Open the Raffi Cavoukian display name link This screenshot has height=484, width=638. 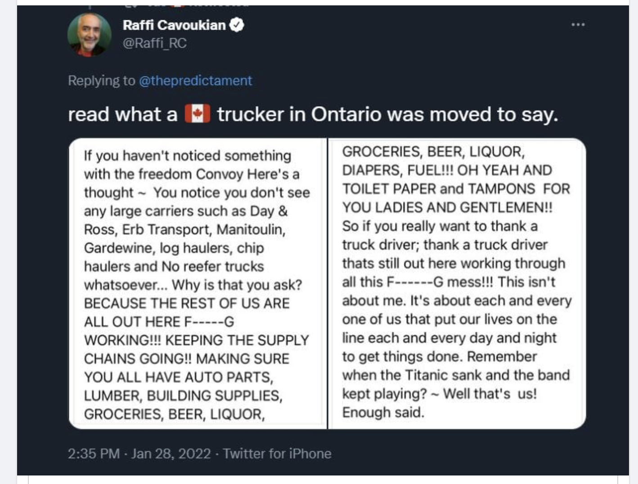tap(174, 25)
